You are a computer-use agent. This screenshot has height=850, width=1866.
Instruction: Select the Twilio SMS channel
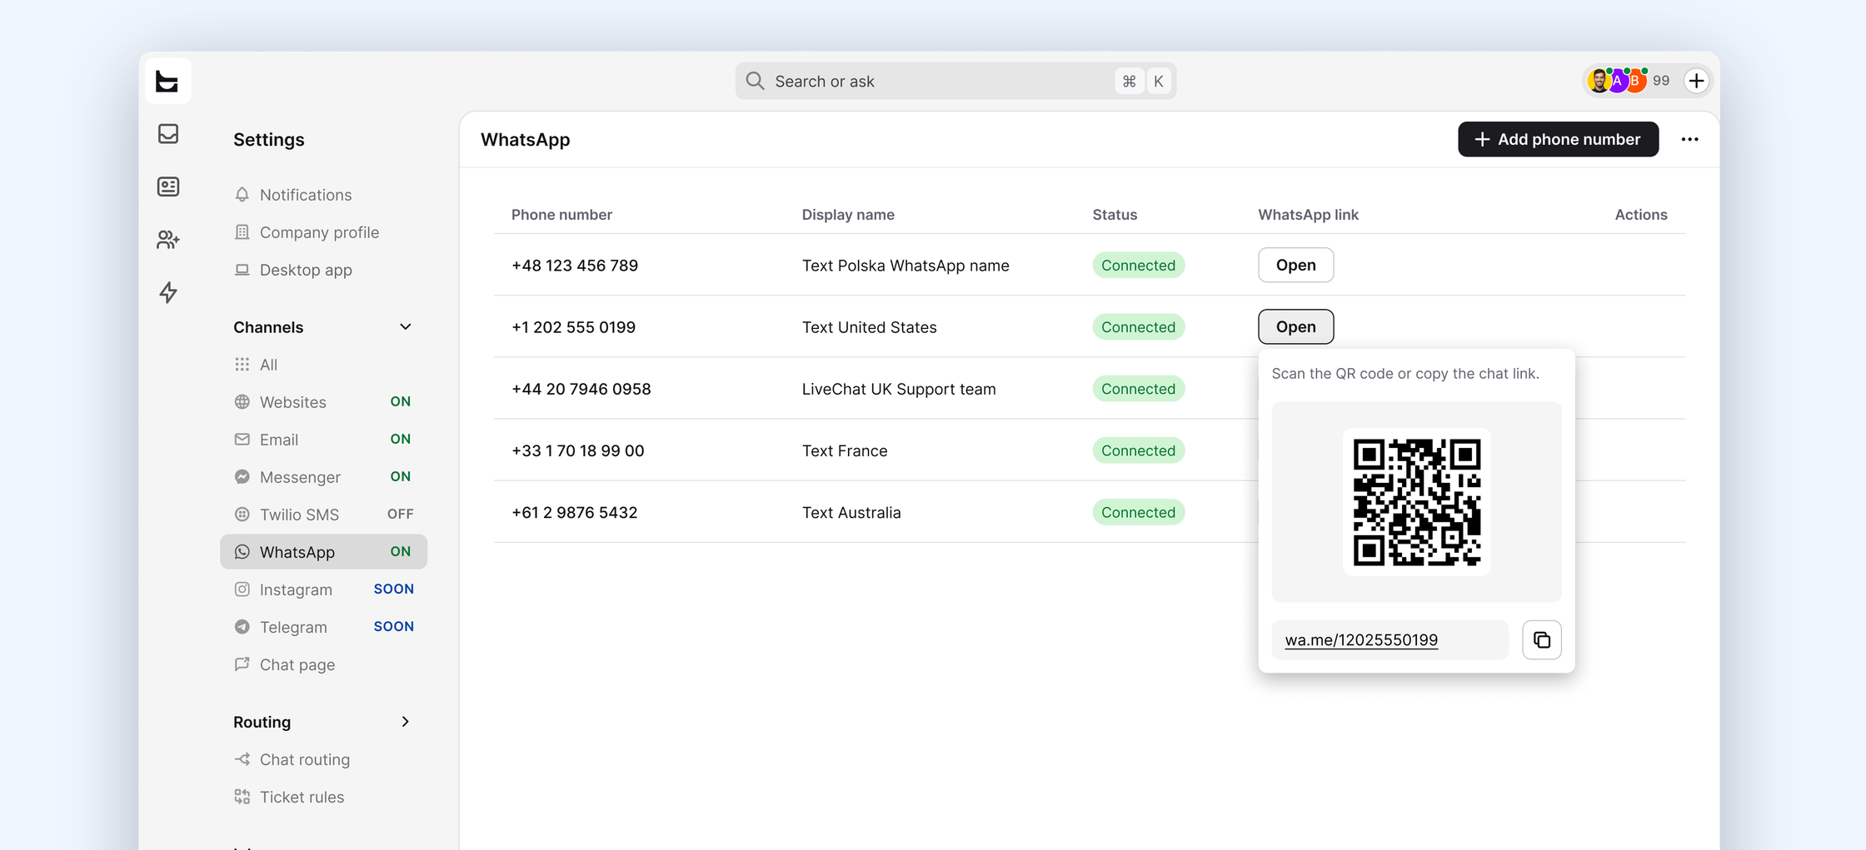tap(299, 514)
